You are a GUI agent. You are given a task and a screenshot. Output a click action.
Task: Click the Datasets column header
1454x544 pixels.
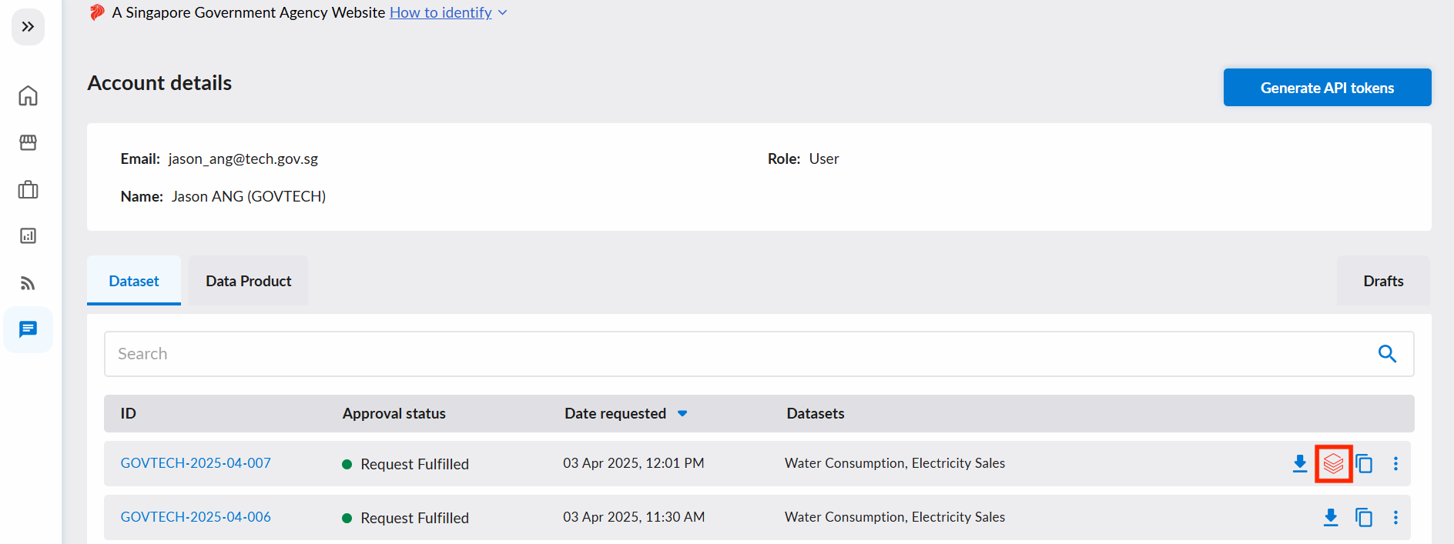coord(816,413)
